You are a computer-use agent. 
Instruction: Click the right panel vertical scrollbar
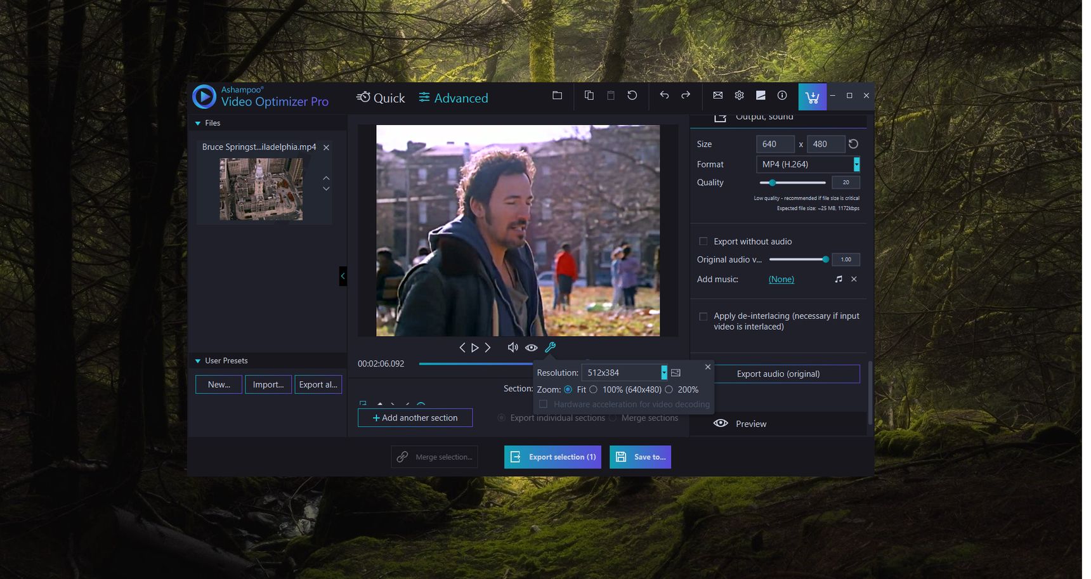point(870,393)
